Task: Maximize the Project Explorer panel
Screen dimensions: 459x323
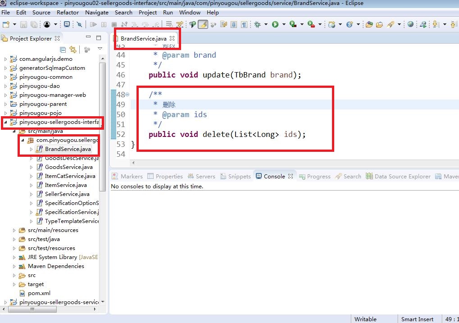Action: (99, 38)
